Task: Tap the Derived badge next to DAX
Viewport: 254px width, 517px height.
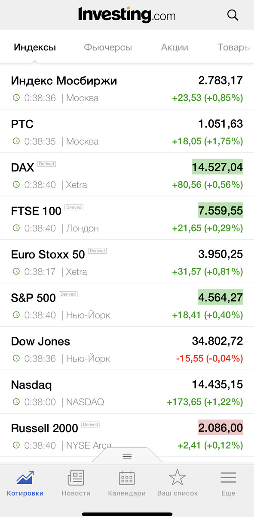Action: 46,164
